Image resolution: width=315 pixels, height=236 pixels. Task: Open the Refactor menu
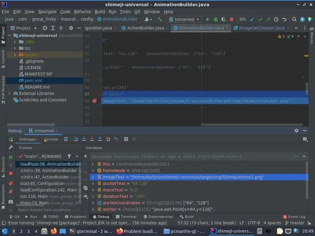tap(82, 12)
